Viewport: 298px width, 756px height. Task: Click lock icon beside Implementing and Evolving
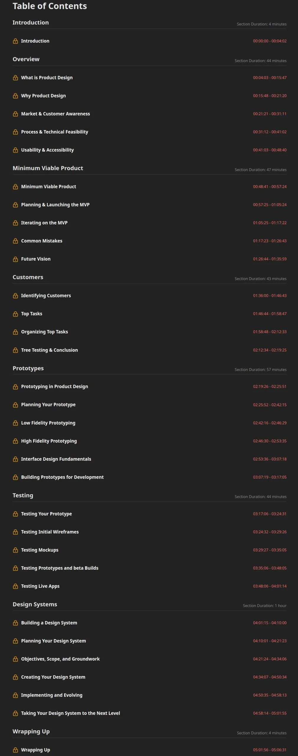[15, 695]
